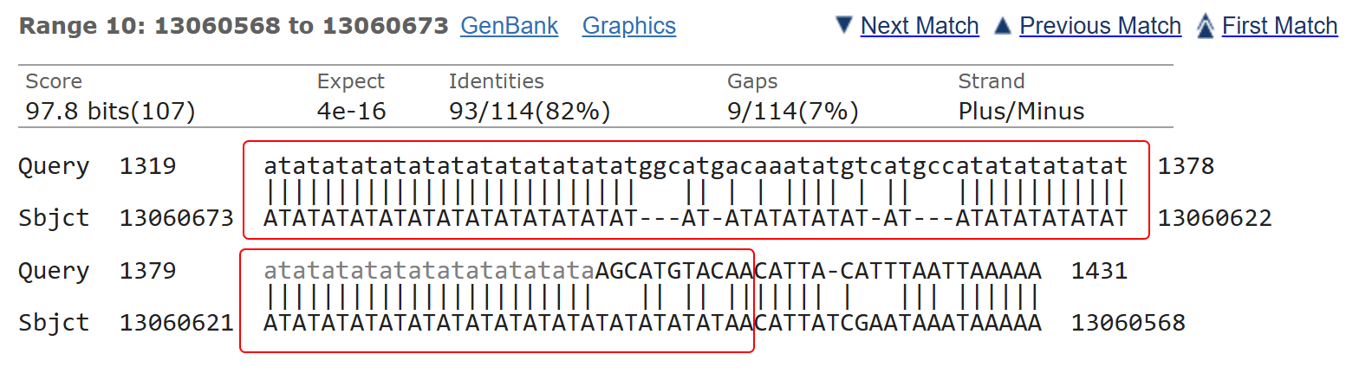
Task: Click the downward triangle icon beside Next Match
Action: pos(844,25)
